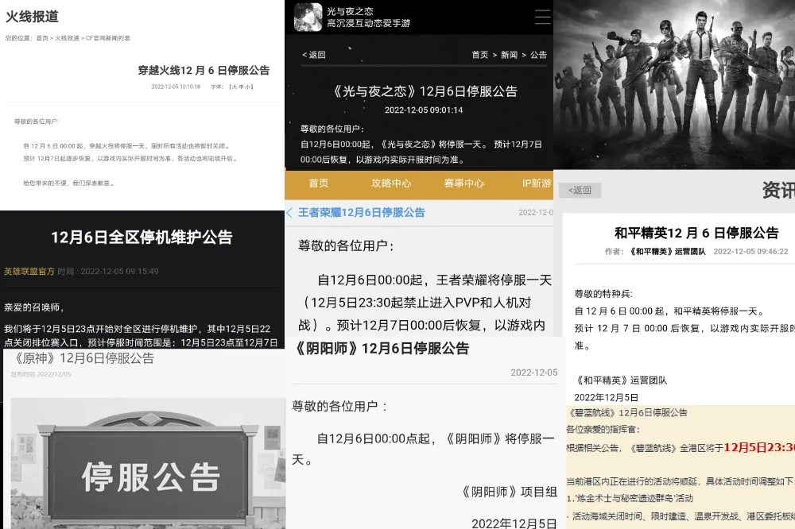Click the 高沉浸互动恋爱手游 subtitle text
795x529 pixels.
point(369,23)
